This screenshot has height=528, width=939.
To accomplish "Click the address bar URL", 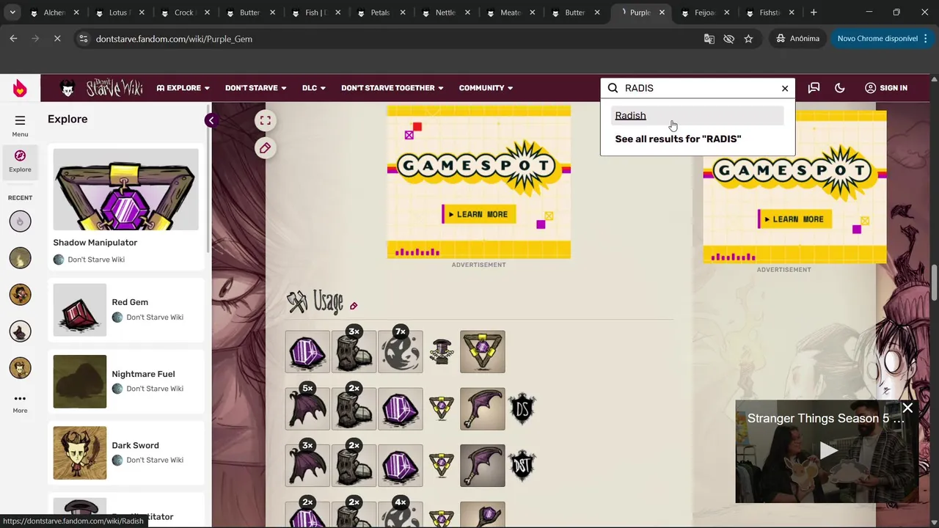I will pos(174,39).
